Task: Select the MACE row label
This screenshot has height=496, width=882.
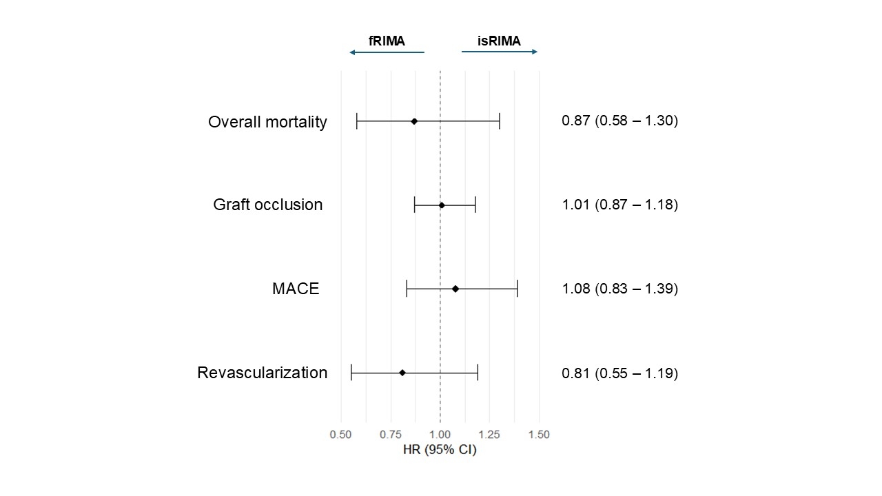Action: [296, 289]
